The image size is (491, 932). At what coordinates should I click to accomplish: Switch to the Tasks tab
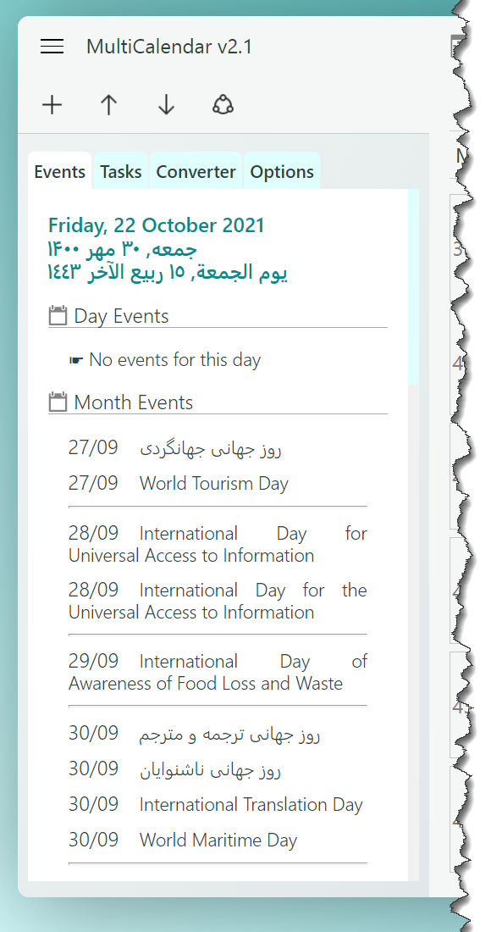pyautogui.click(x=120, y=172)
